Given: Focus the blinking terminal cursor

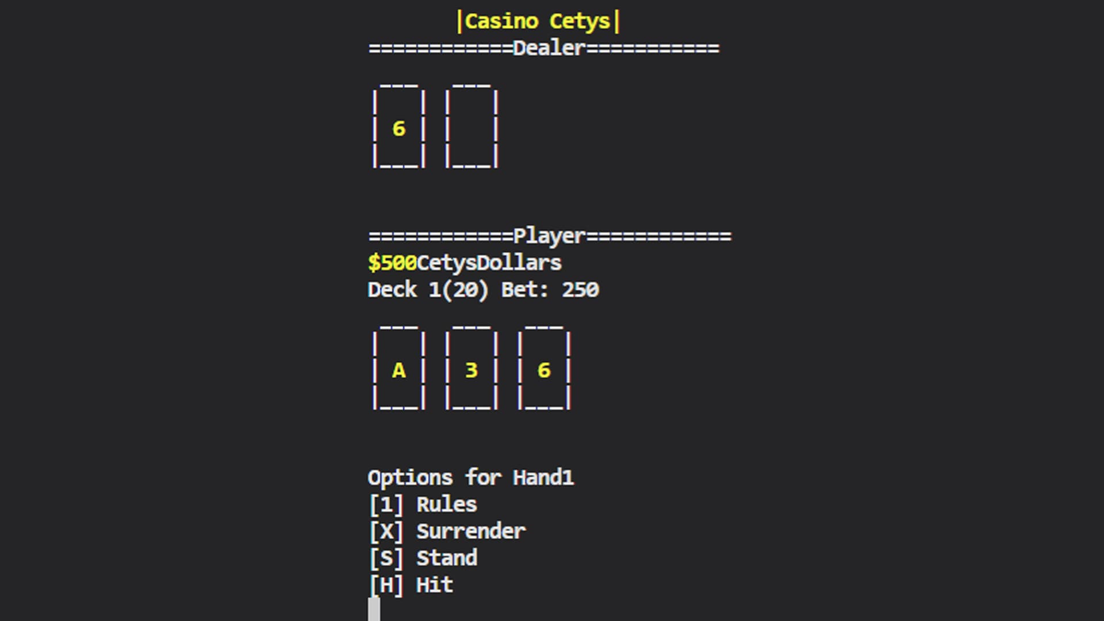Looking at the screenshot, I should (x=374, y=609).
